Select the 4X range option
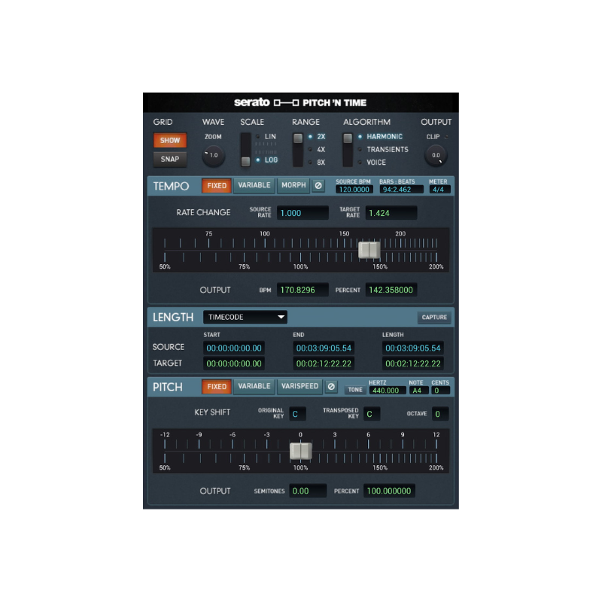Viewport: 602px width, 602px height. pos(317,149)
